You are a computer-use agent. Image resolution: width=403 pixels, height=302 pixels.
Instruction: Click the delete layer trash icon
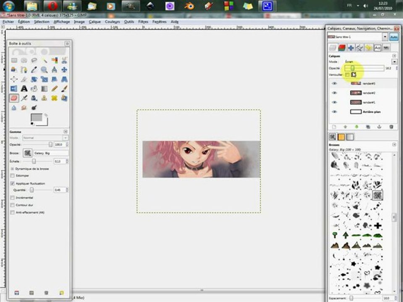391,127
